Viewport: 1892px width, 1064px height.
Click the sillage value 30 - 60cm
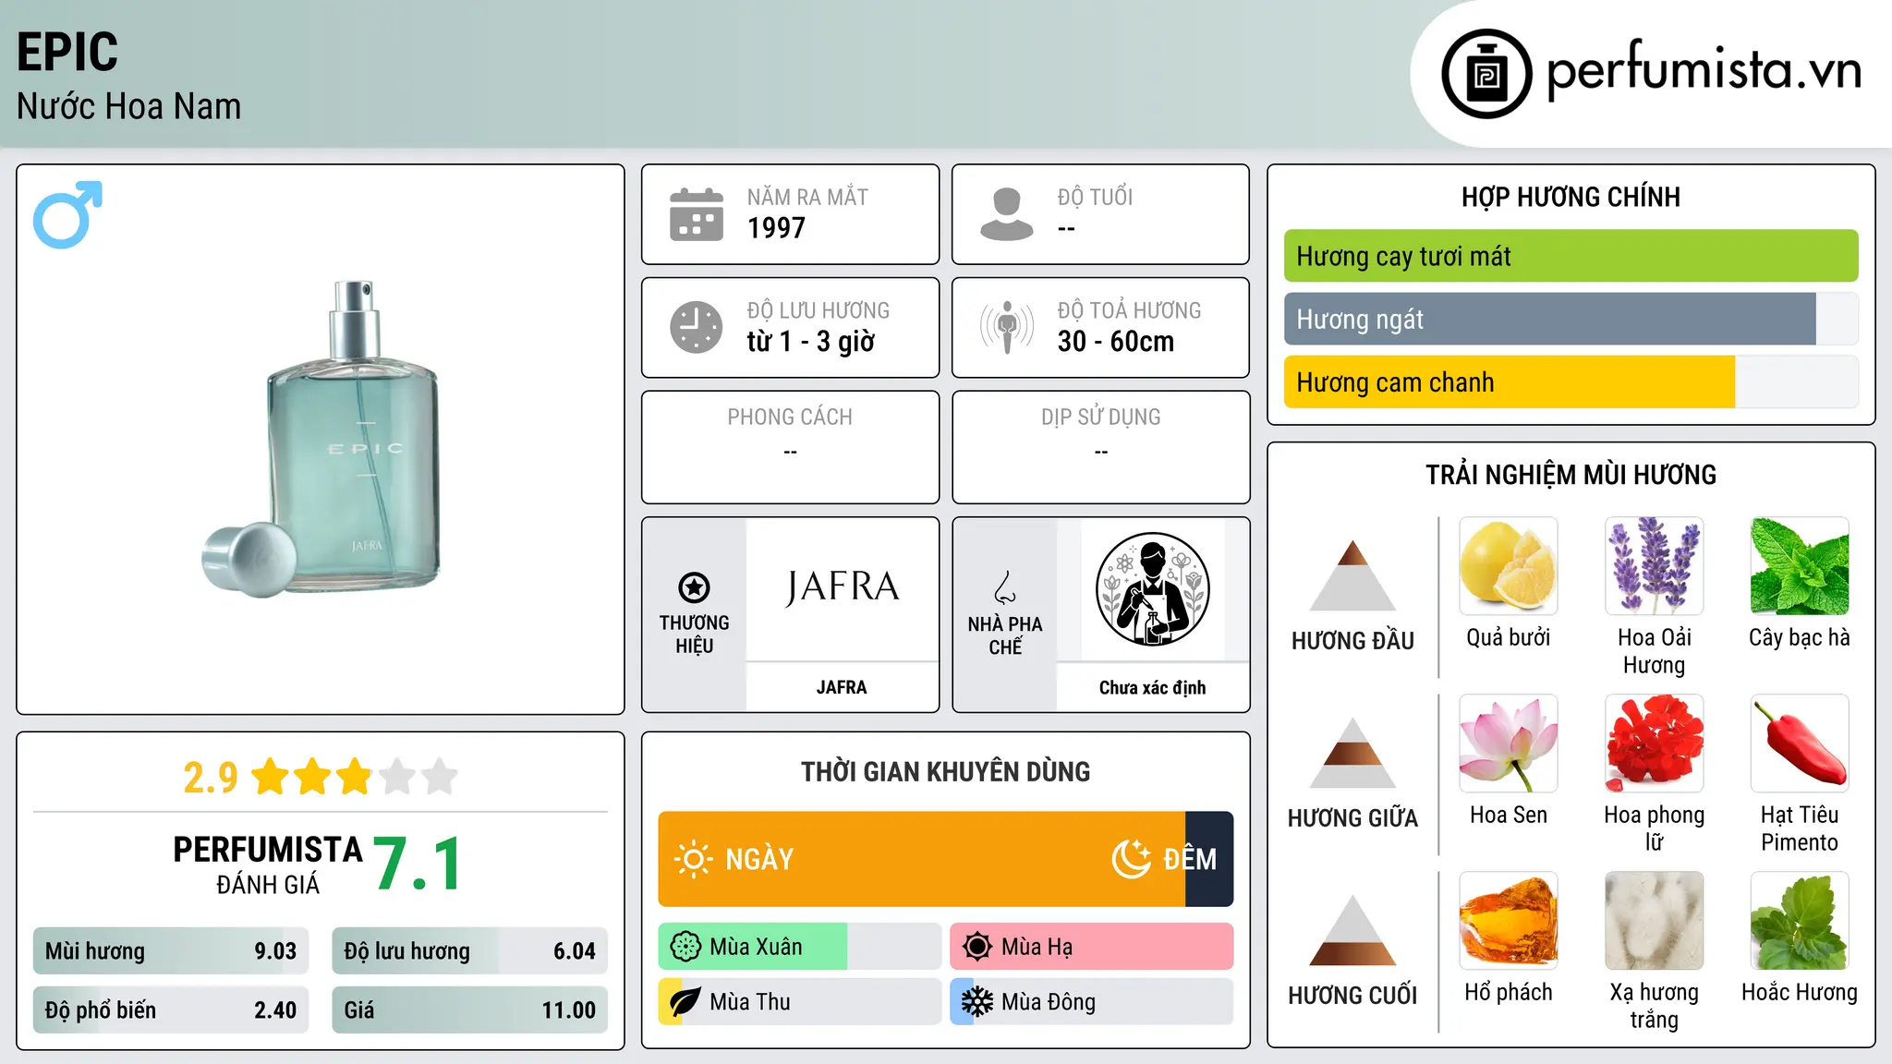(1116, 342)
